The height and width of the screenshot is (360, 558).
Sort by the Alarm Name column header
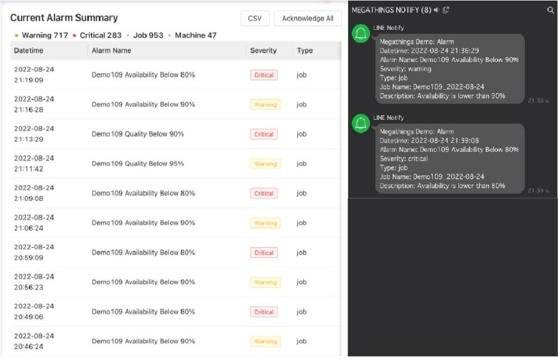[111, 51]
